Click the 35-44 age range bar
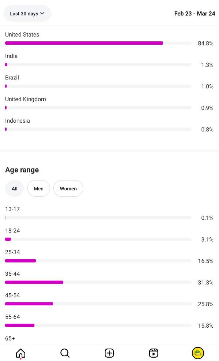This screenshot has width=219, height=361. pos(98,282)
